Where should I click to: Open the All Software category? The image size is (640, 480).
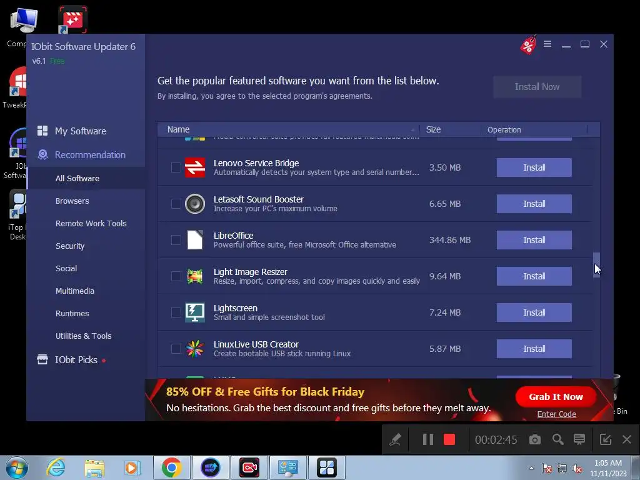coord(86,178)
